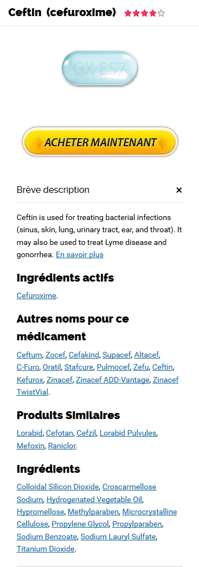Click the blue GX ES7 pill image

pyautogui.click(x=100, y=68)
